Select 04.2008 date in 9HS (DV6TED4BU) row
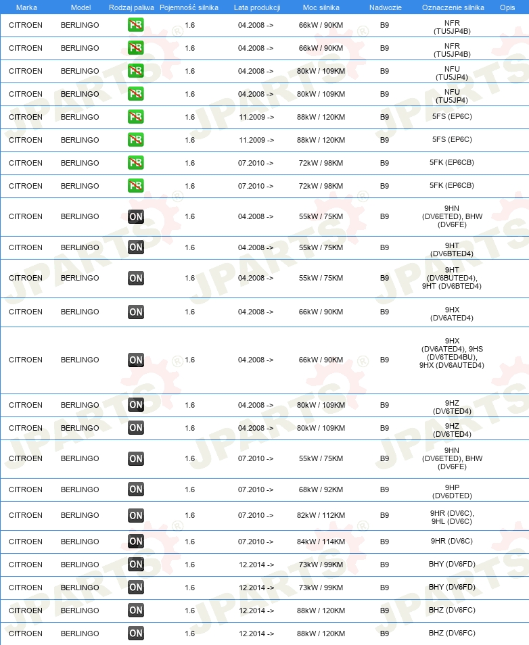Screen dimensions: 529x645 tap(256, 360)
